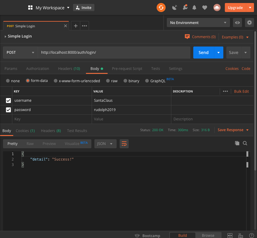The image size is (257, 238).
Task: Open the Postman console icon
Action: point(240,235)
